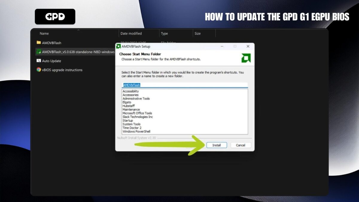359x202 pixels.
Task: Click the Auto Update file icon
Action: (39, 61)
